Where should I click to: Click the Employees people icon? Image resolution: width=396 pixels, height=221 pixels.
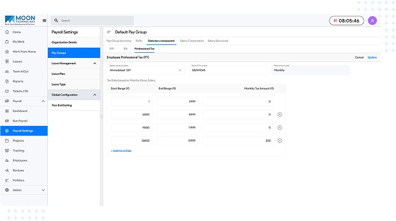pyautogui.click(x=7, y=160)
